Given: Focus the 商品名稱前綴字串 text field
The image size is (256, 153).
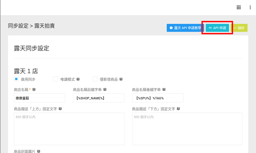Looking at the screenshot, I should (99, 98).
